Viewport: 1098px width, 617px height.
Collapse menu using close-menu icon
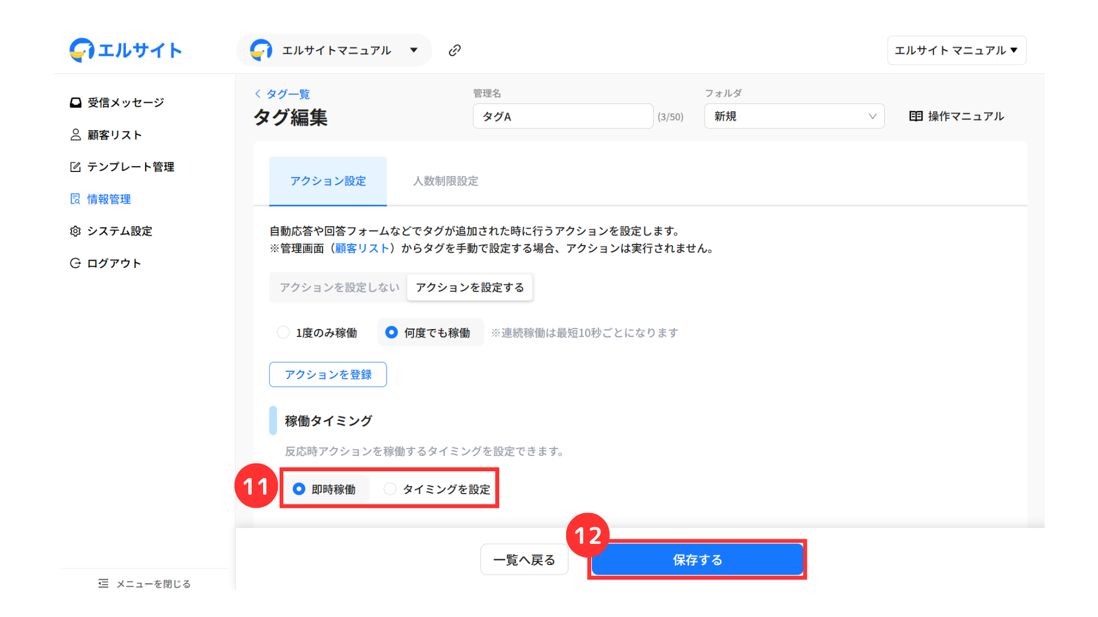click(104, 583)
